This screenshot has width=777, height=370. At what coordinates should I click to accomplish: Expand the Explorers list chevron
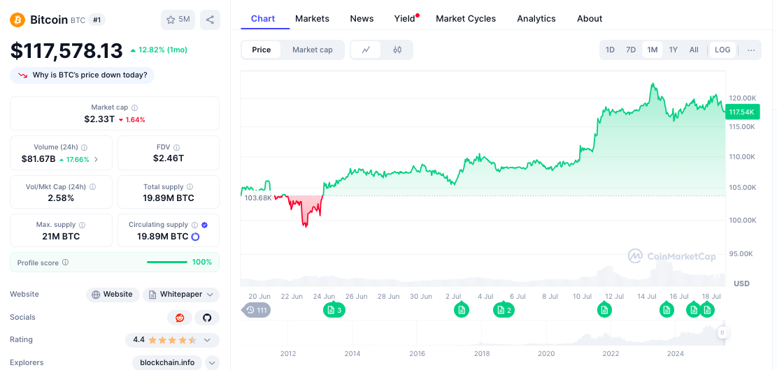click(212, 363)
